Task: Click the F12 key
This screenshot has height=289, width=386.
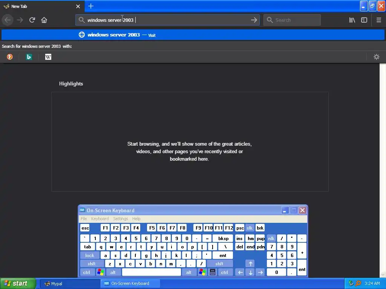Action: point(229,228)
